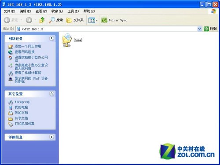The height and width of the screenshot is (165, 220).
Task: Click View workgroup computers (查看工作组计算机) link
Action: point(28,73)
